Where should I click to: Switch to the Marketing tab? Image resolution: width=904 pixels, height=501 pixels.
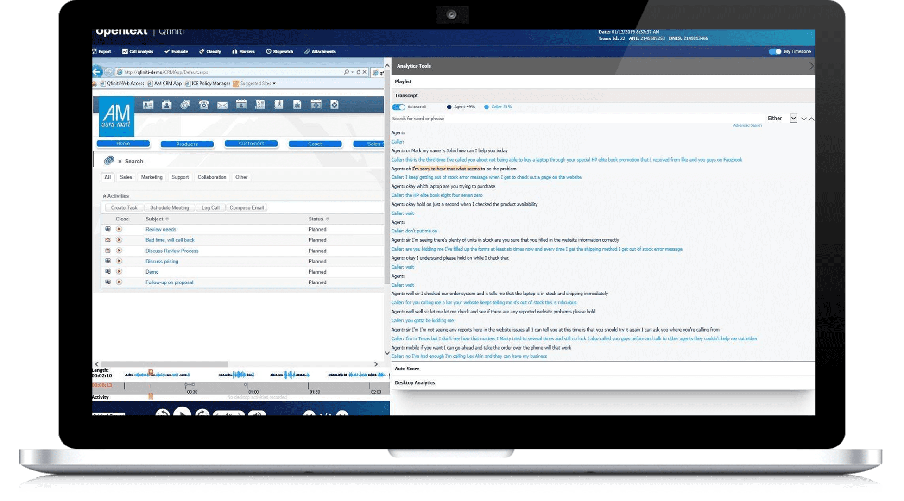(152, 177)
